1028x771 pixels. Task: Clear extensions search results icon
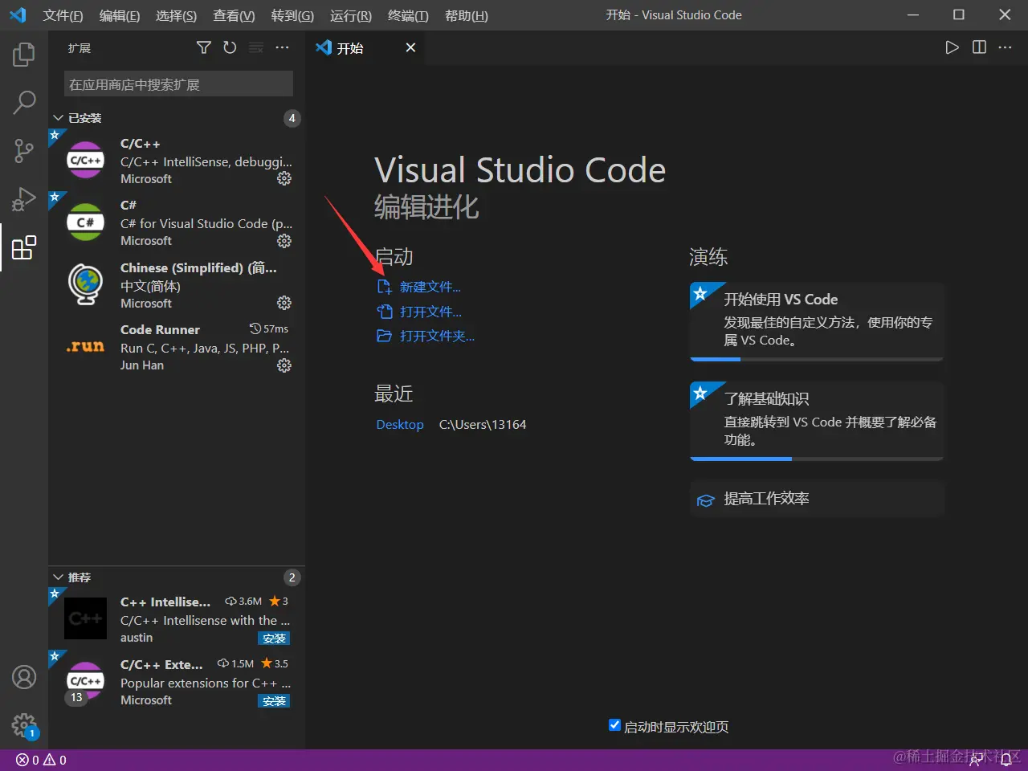coord(256,48)
